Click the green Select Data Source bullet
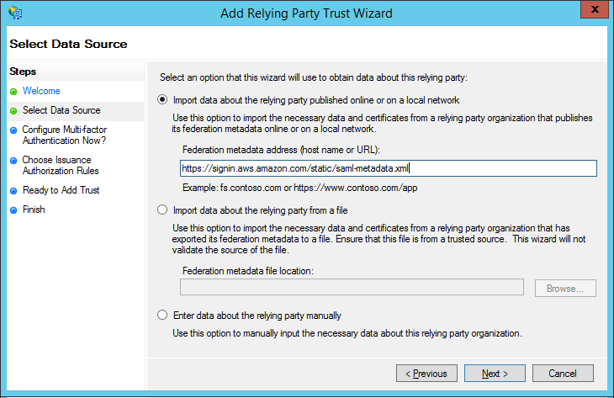614x398 pixels. click(x=13, y=111)
